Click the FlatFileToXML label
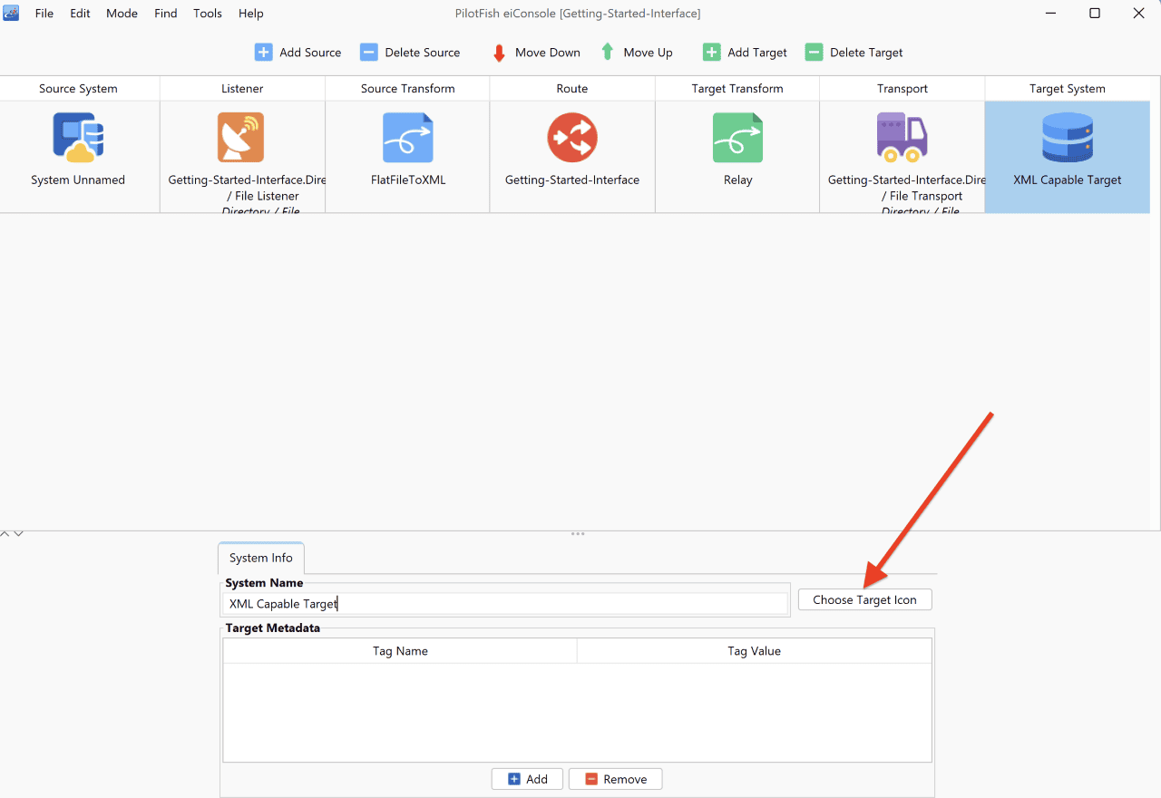This screenshot has height=798, width=1161. pos(408,180)
